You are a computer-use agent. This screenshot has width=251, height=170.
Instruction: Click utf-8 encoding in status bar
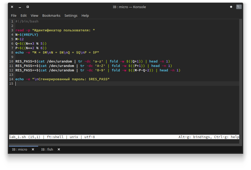(90, 137)
